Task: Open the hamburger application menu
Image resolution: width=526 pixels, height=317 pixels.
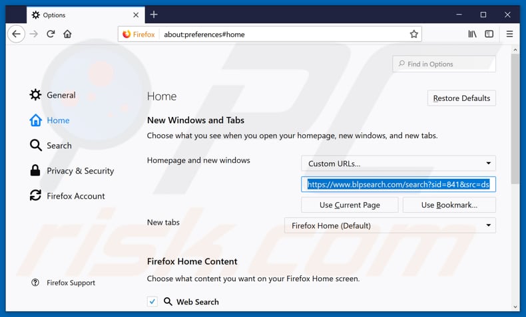Action: 509,34
